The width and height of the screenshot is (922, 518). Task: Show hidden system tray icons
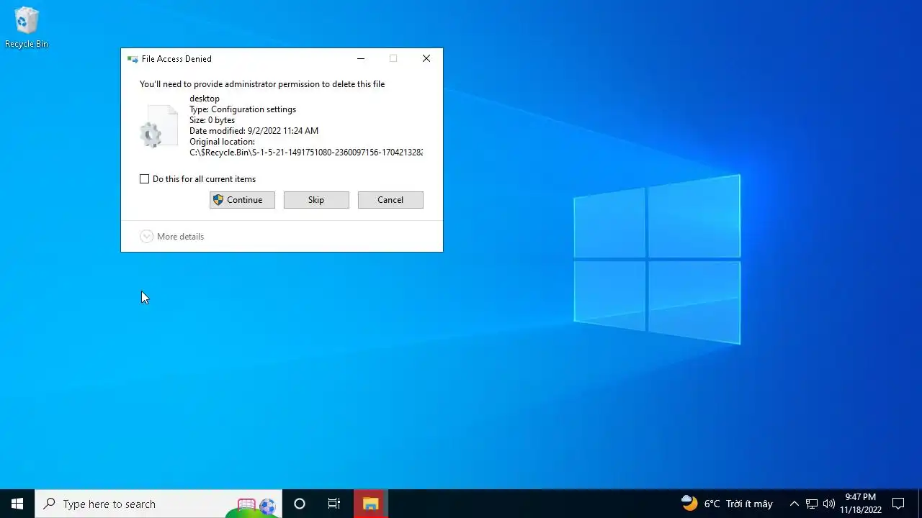tap(794, 504)
